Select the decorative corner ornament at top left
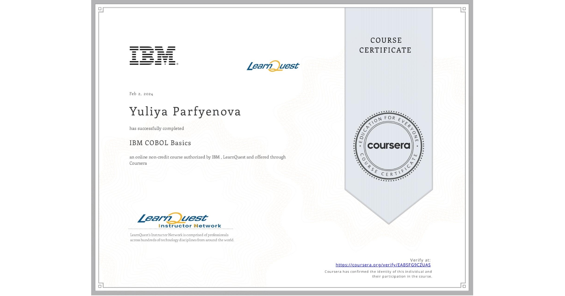565x296 pixels. coord(100,8)
